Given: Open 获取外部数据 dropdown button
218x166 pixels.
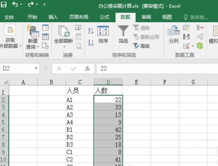Looking at the screenshot, I should 10,36.
